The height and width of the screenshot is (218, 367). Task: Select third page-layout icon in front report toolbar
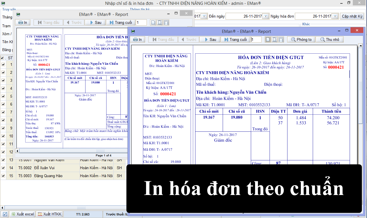281,39
